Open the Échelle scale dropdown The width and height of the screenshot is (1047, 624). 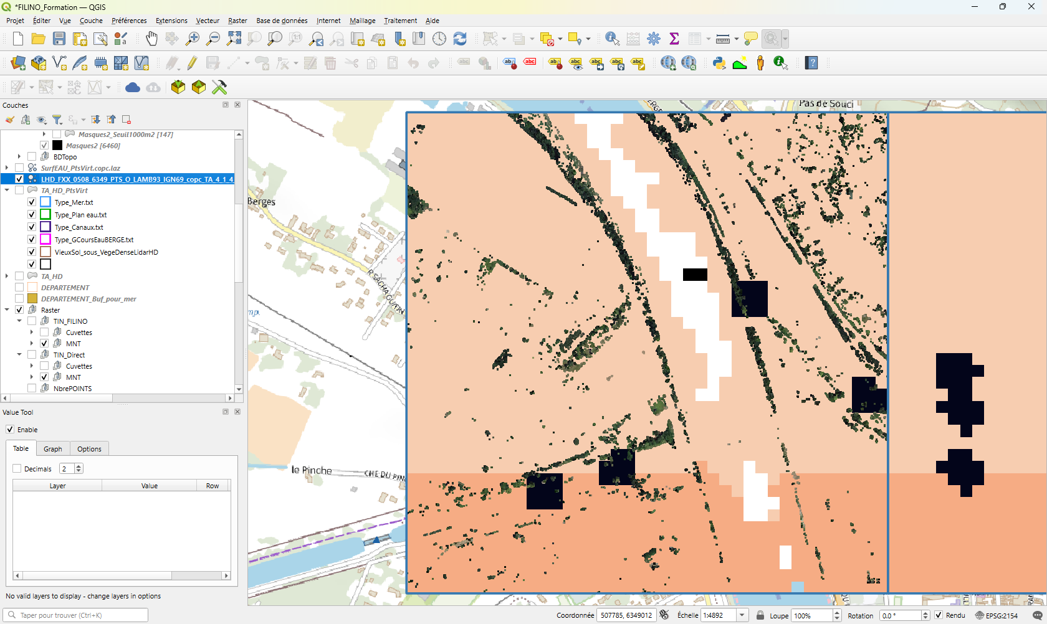click(x=742, y=615)
